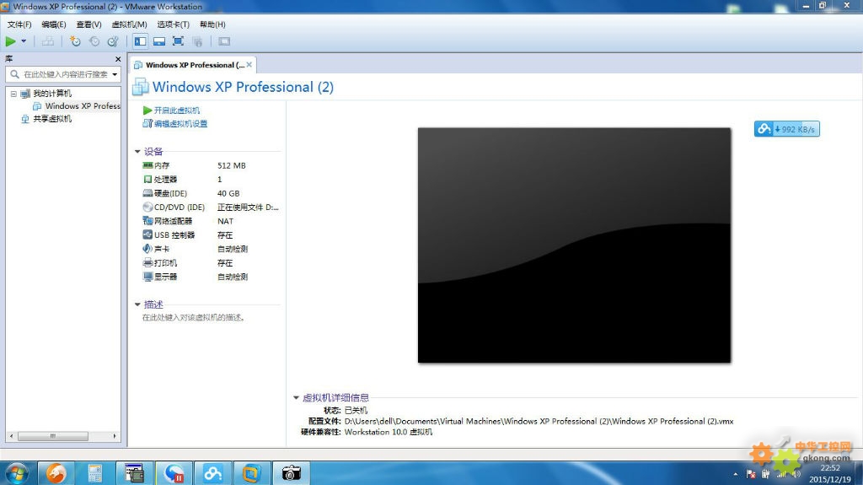Viewport: 863px width, 485px height.
Task: Show hidden system tray icons arrow
Action: click(735, 474)
